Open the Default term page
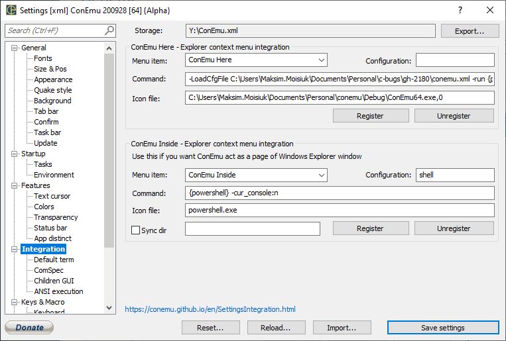This screenshot has height=341, width=506. [x=54, y=260]
